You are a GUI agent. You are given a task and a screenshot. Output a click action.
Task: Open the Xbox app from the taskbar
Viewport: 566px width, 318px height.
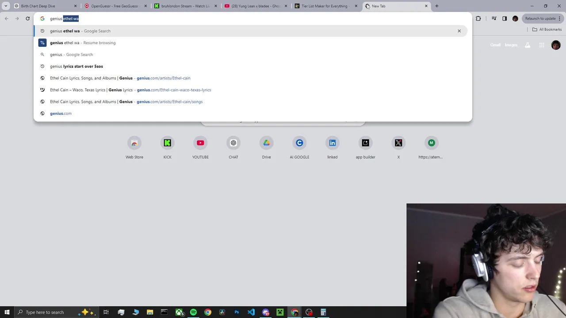tap(179, 312)
